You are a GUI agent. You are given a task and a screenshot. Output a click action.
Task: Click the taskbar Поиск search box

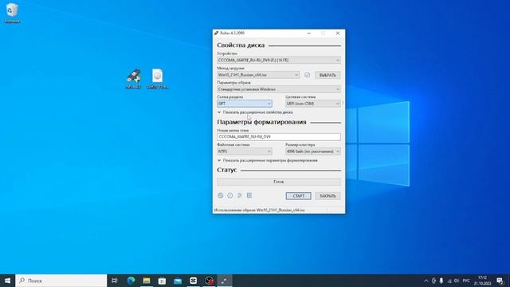[x=61, y=281]
